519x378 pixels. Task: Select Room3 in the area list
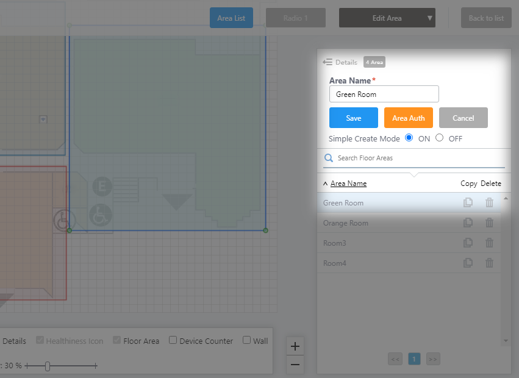point(335,243)
